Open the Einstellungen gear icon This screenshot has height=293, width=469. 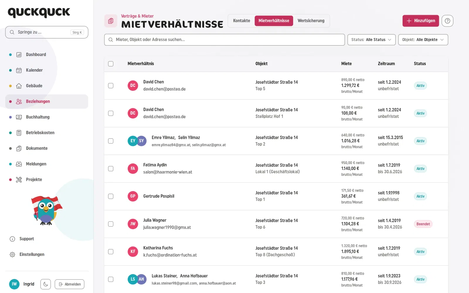(x=12, y=255)
